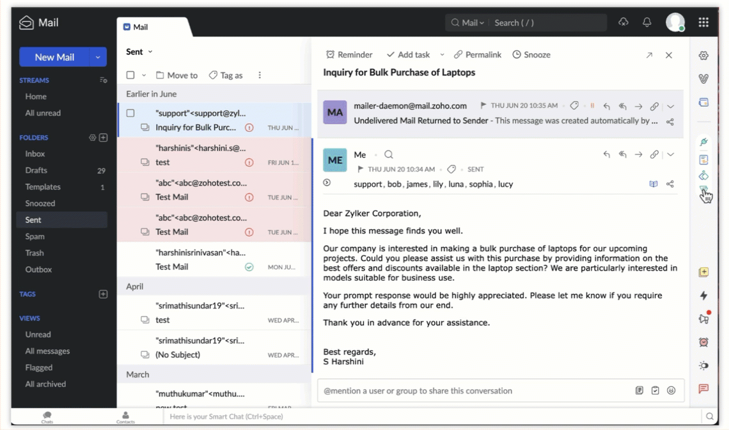Screen dimensions: 729x430
Task: Add a new folder with plus icon
Action: 103,138
